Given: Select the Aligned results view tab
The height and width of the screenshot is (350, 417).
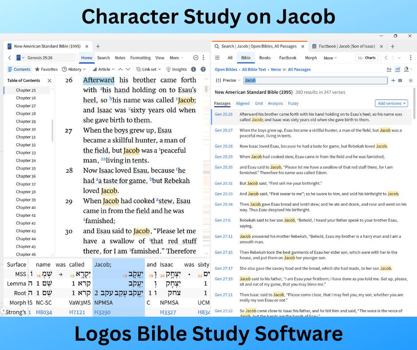Looking at the screenshot, I should tap(242, 103).
